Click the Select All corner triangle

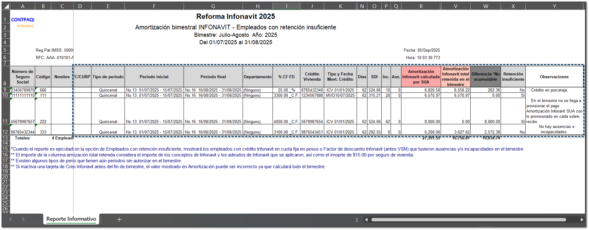pyautogui.click(x=6, y=6)
